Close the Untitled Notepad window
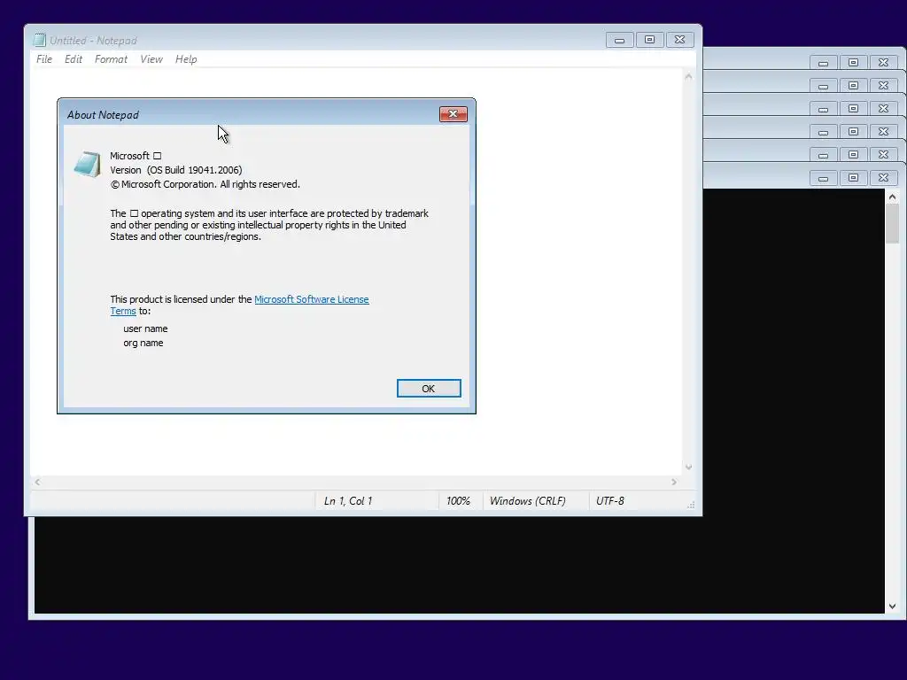The width and height of the screenshot is (907, 680). [679, 40]
